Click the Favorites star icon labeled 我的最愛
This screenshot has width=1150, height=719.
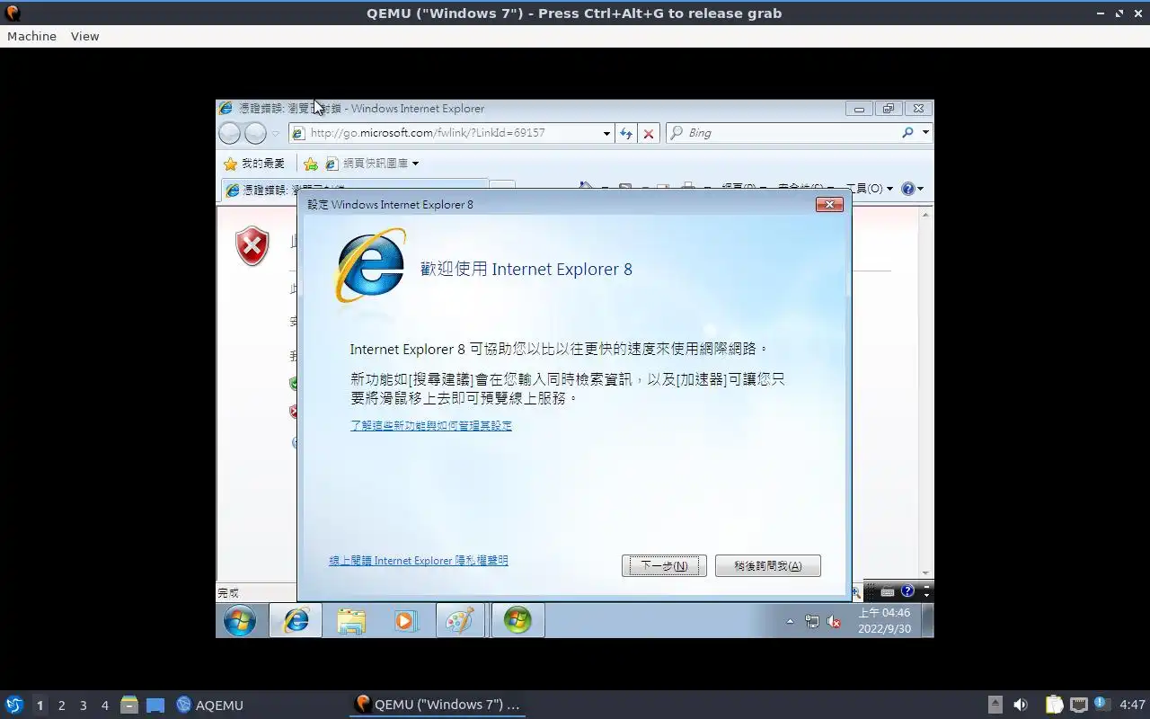[x=231, y=164]
